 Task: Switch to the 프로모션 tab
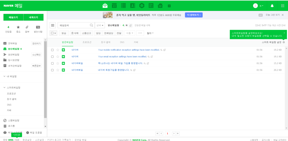[x=87, y=42]
